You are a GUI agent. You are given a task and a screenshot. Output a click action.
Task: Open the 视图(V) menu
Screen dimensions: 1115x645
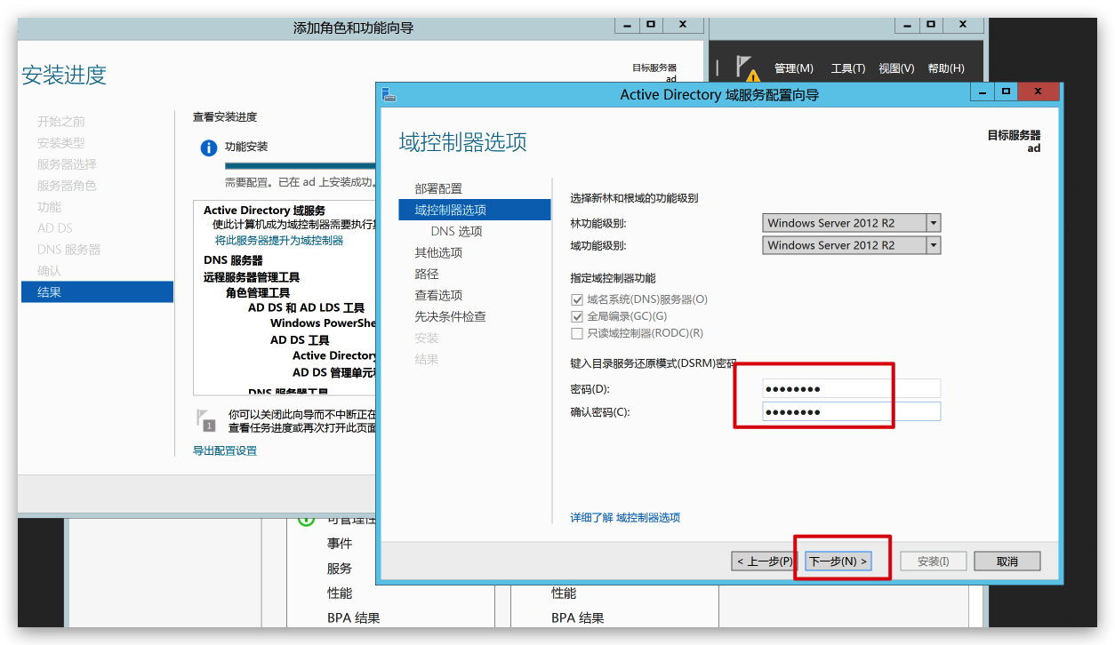click(x=895, y=68)
